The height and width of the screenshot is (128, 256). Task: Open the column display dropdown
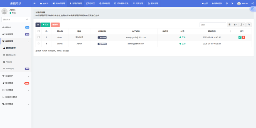[x=235, y=25]
